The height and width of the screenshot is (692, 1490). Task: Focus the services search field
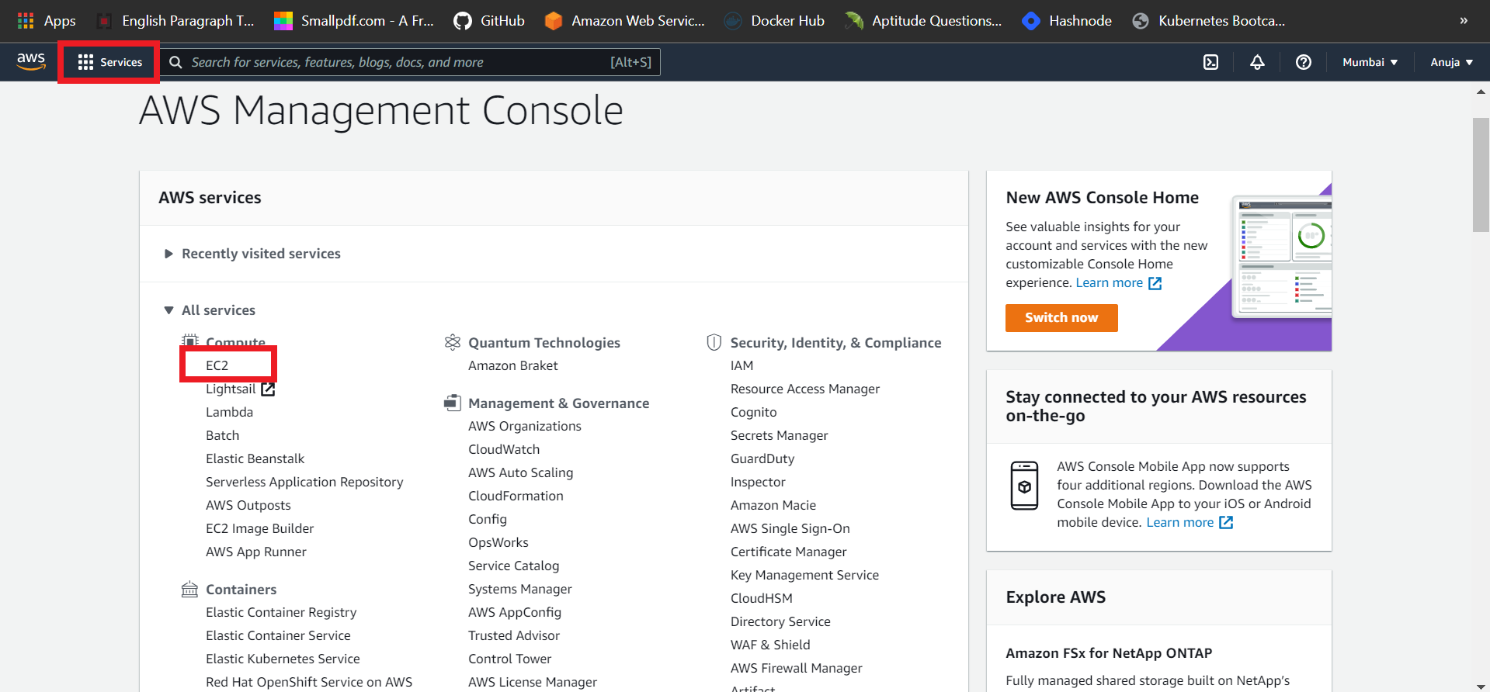point(411,62)
